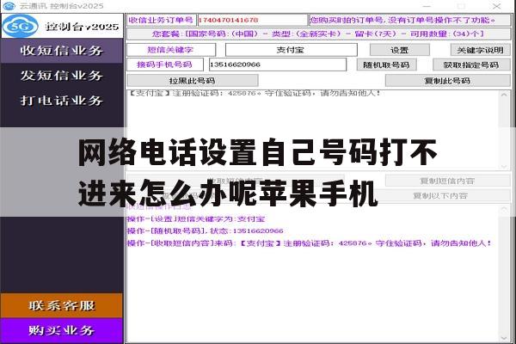Click the 接码手机号码 label
The width and height of the screenshot is (516, 344).
coord(165,64)
